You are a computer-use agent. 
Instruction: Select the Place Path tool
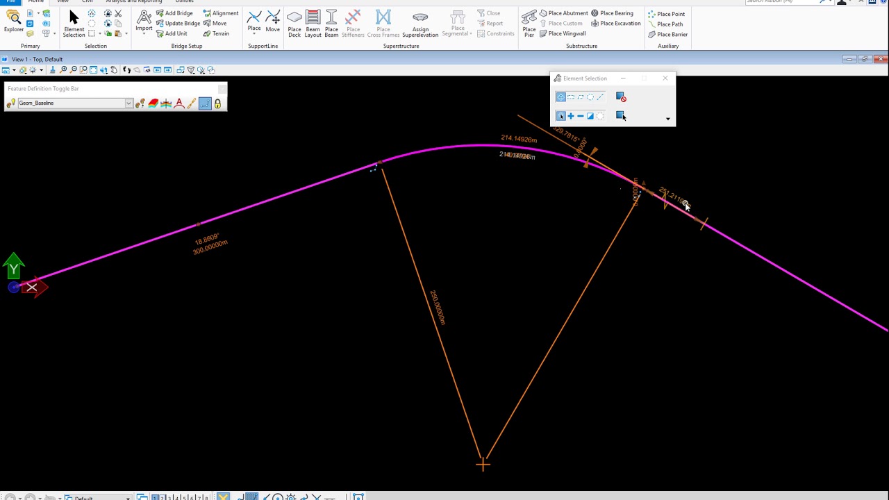665,24
